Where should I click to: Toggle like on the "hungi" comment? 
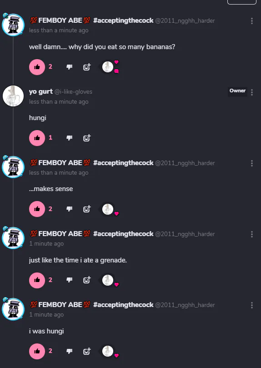point(37,138)
